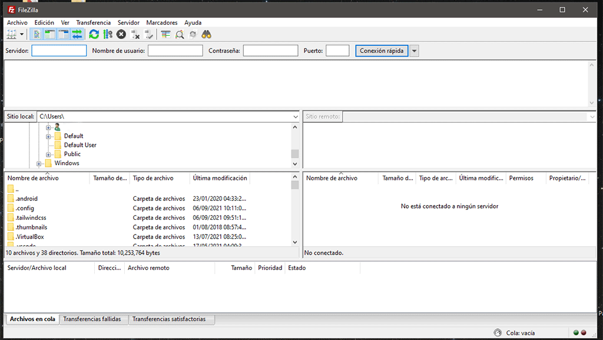Click the Conexión rápida button
603x340 pixels.
pos(382,51)
